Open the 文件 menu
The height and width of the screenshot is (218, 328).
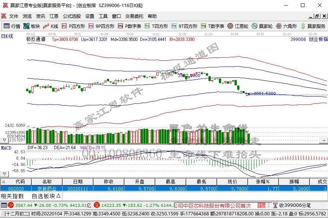[x=14, y=16]
